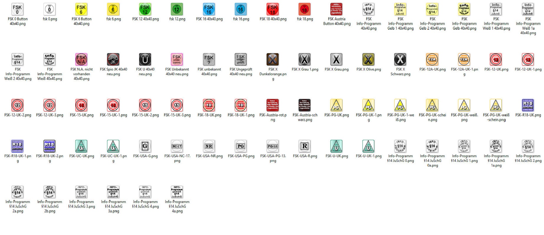Select the FSK-USA-NC-17.png icon

pos(177,146)
